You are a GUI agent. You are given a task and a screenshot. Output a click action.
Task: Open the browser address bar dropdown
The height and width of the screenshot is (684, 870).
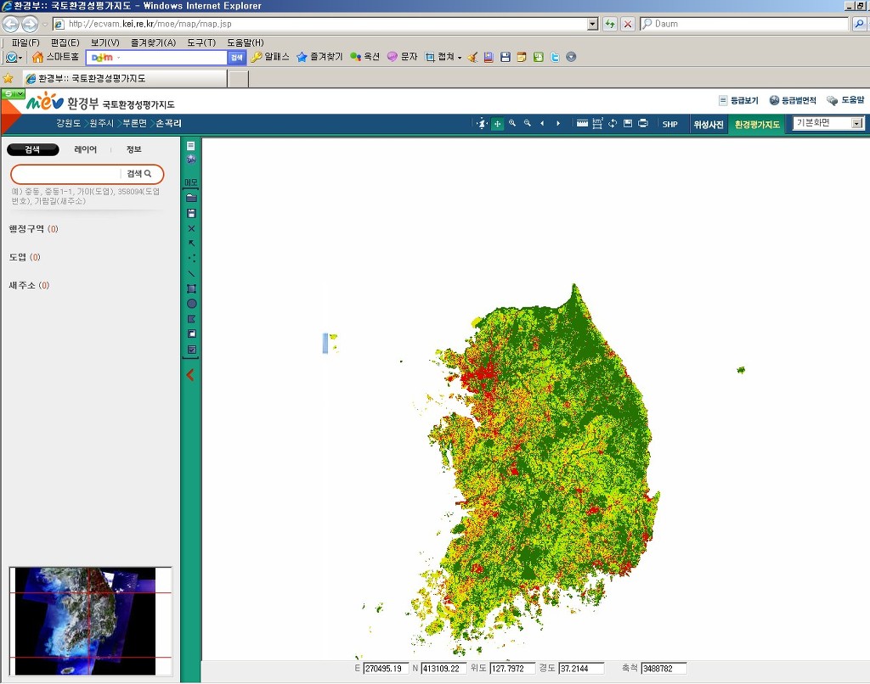click(x=593, y=24)
